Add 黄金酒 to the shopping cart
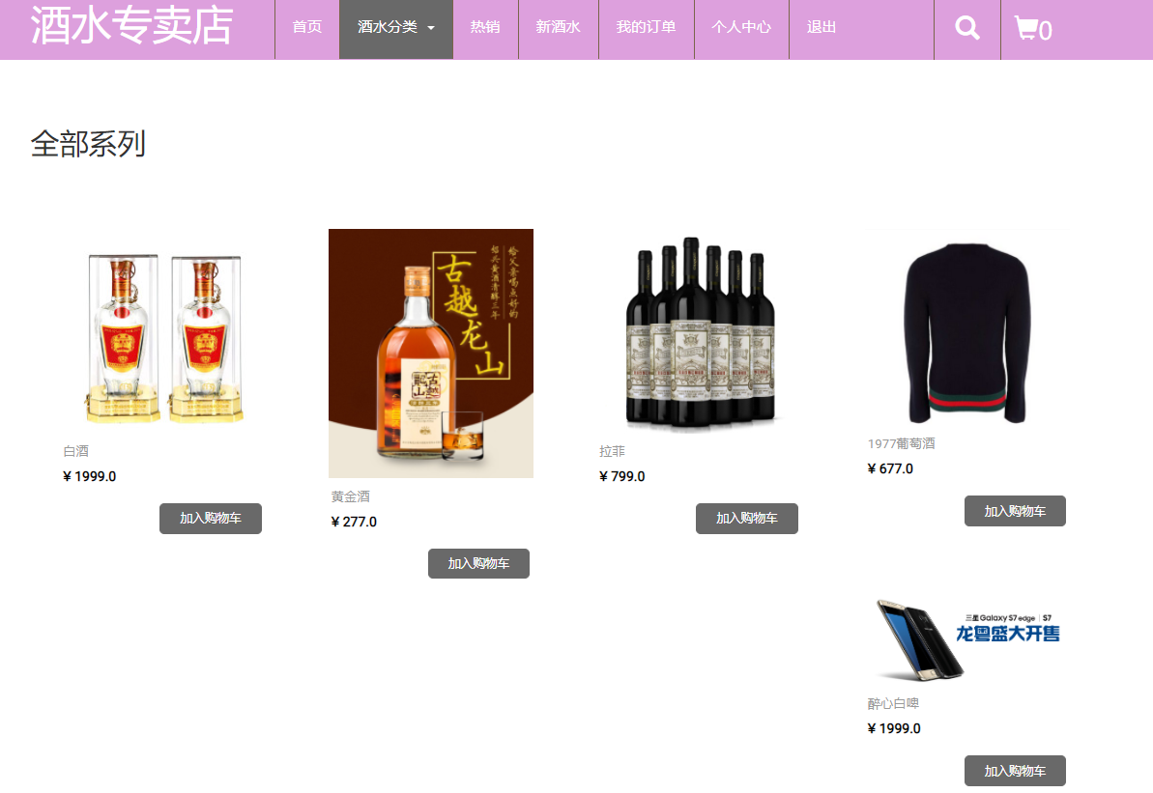Viewport: 1153px width, 793px height. tap(478, 564)
